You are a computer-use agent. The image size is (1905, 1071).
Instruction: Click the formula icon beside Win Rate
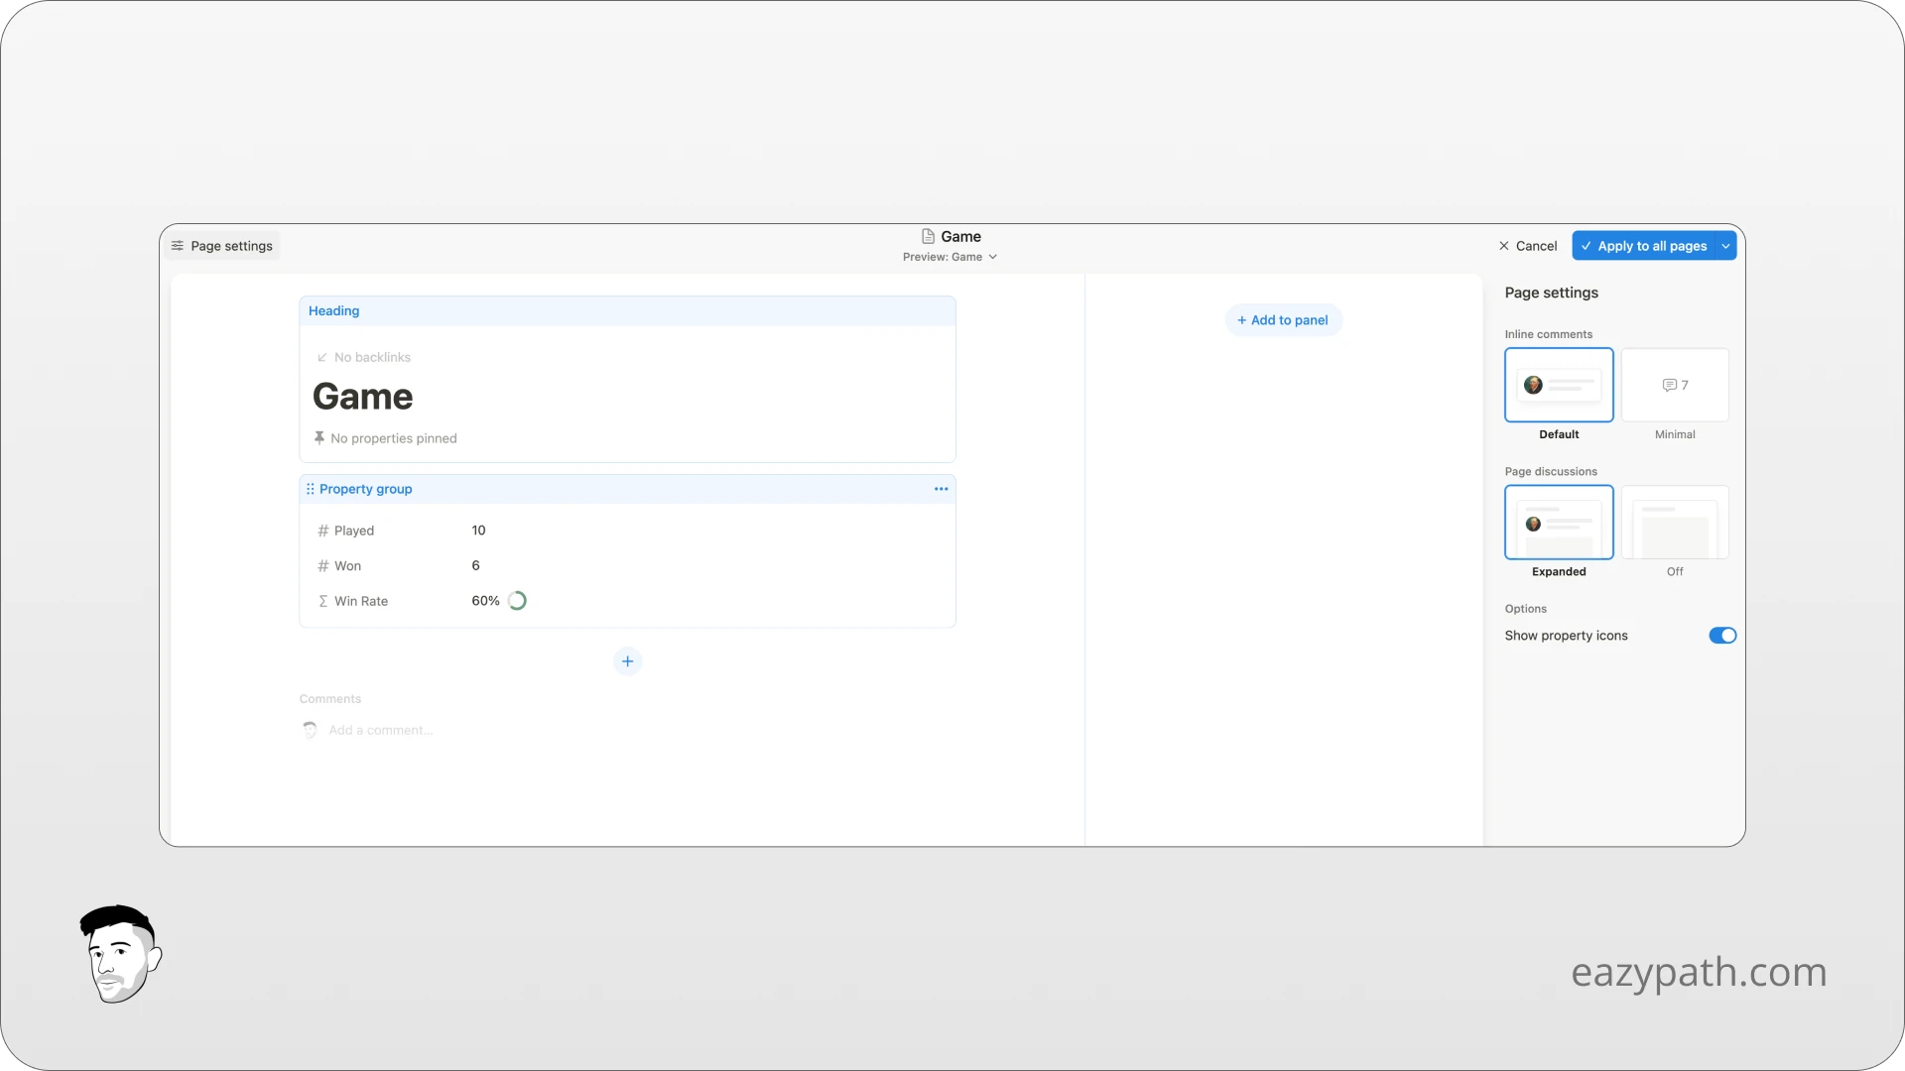click(322, 601)
